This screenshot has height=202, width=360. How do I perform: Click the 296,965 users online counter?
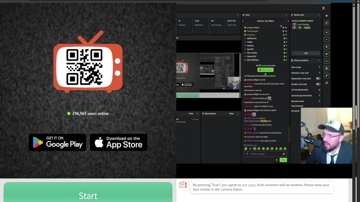(88, 113)
